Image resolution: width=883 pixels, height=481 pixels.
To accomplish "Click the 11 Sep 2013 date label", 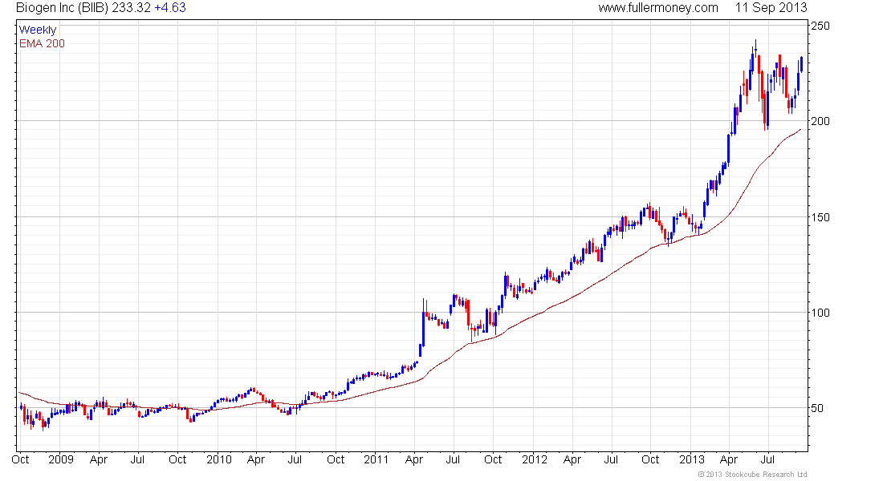I will pyautogui.click(x=771, y=8).
